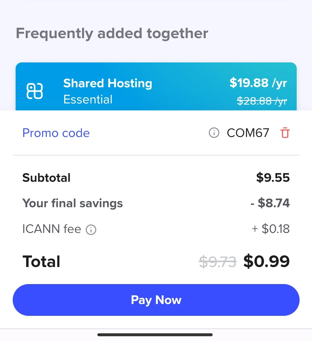The height and width of the screenshot is (341, 312).
Task: Tap the ICANN fee label
Action: tap(52, 229)
